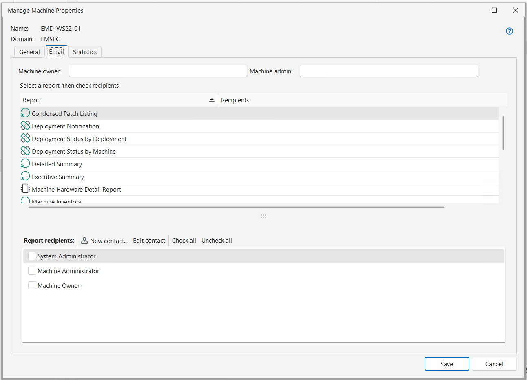This screenshot has width=527, height=380.
Task: Click the person icon beside New contact
Action: coord(84,240)
